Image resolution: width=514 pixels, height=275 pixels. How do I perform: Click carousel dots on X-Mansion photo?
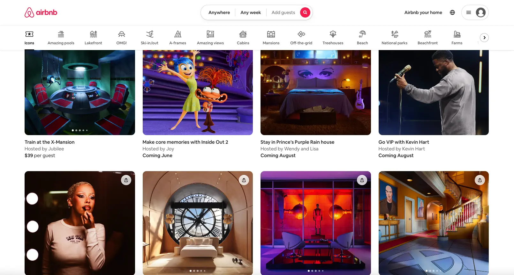pyautogui.click(x=80, y=130)
